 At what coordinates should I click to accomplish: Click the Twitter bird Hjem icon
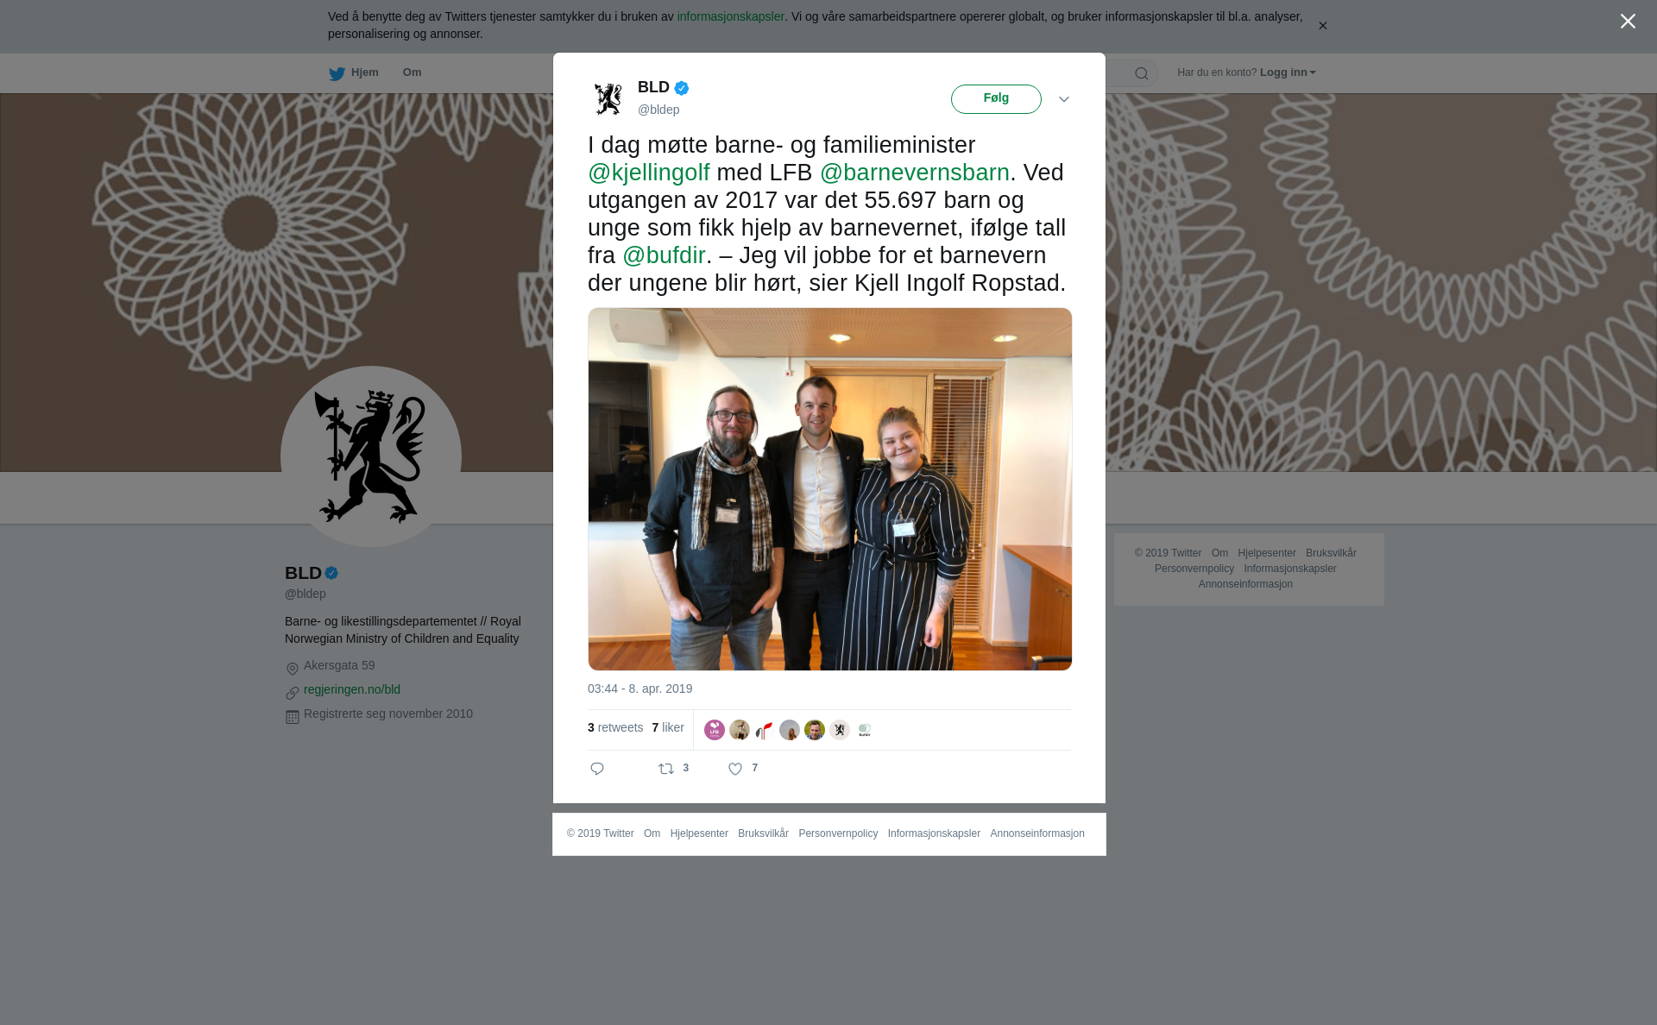tap(337, 73)
